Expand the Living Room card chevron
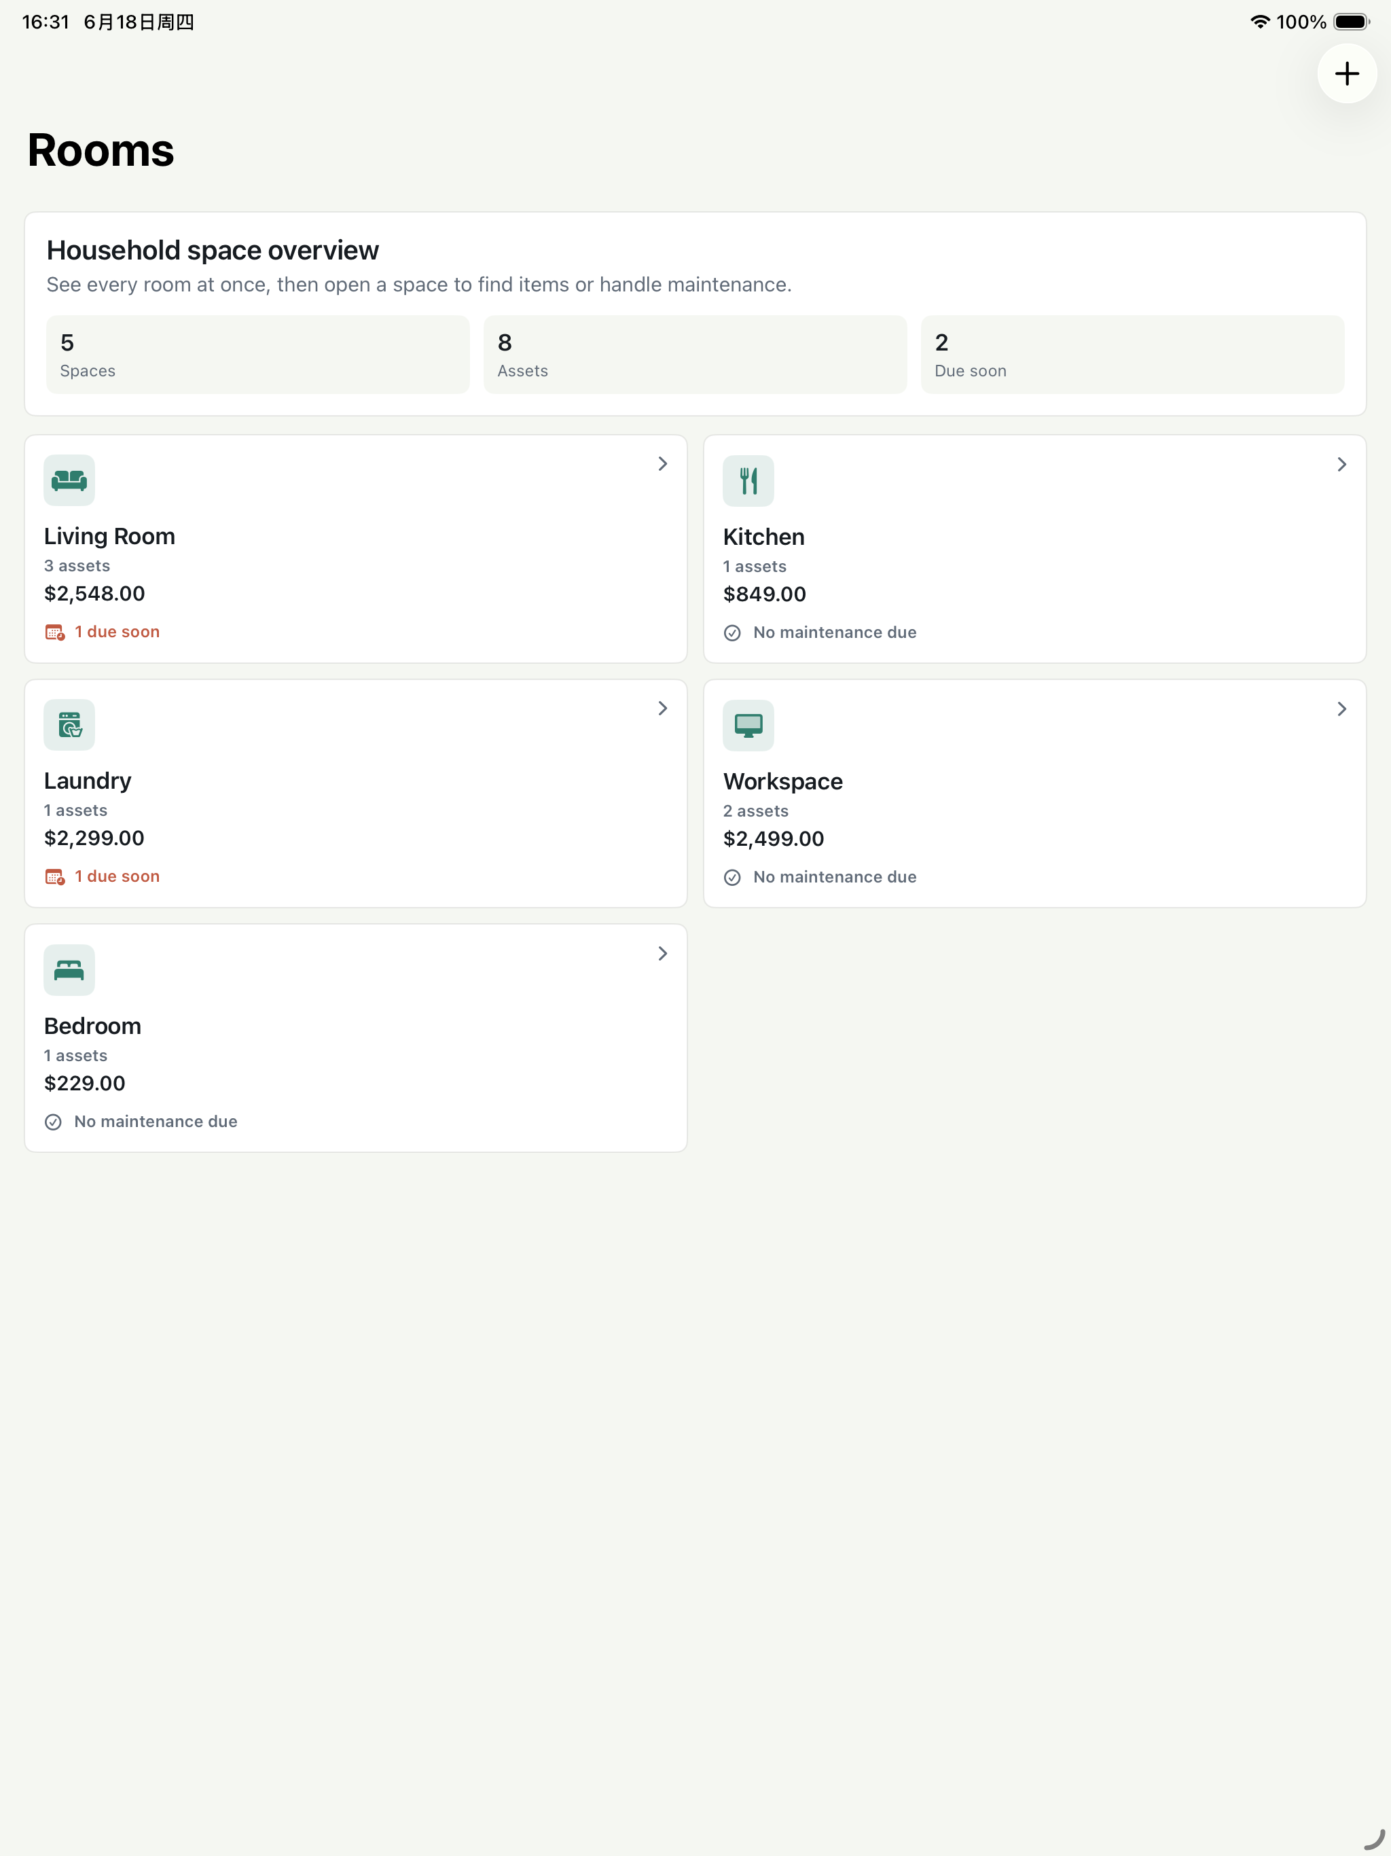The width and height of the screenshot is (1391, 1856). pyautogui.click(x=663, y=464)
